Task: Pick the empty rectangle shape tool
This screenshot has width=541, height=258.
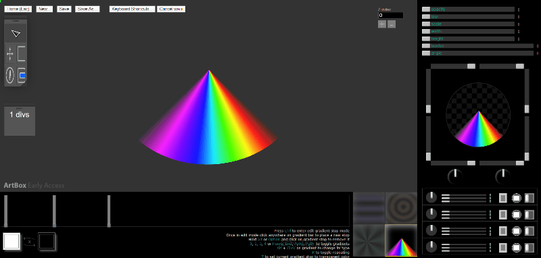Action: point(22,55)
